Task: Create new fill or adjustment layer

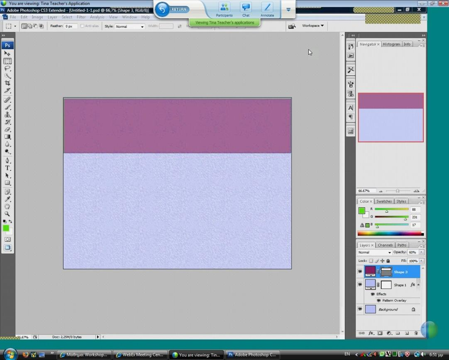Action: click(x=389, y=333)
